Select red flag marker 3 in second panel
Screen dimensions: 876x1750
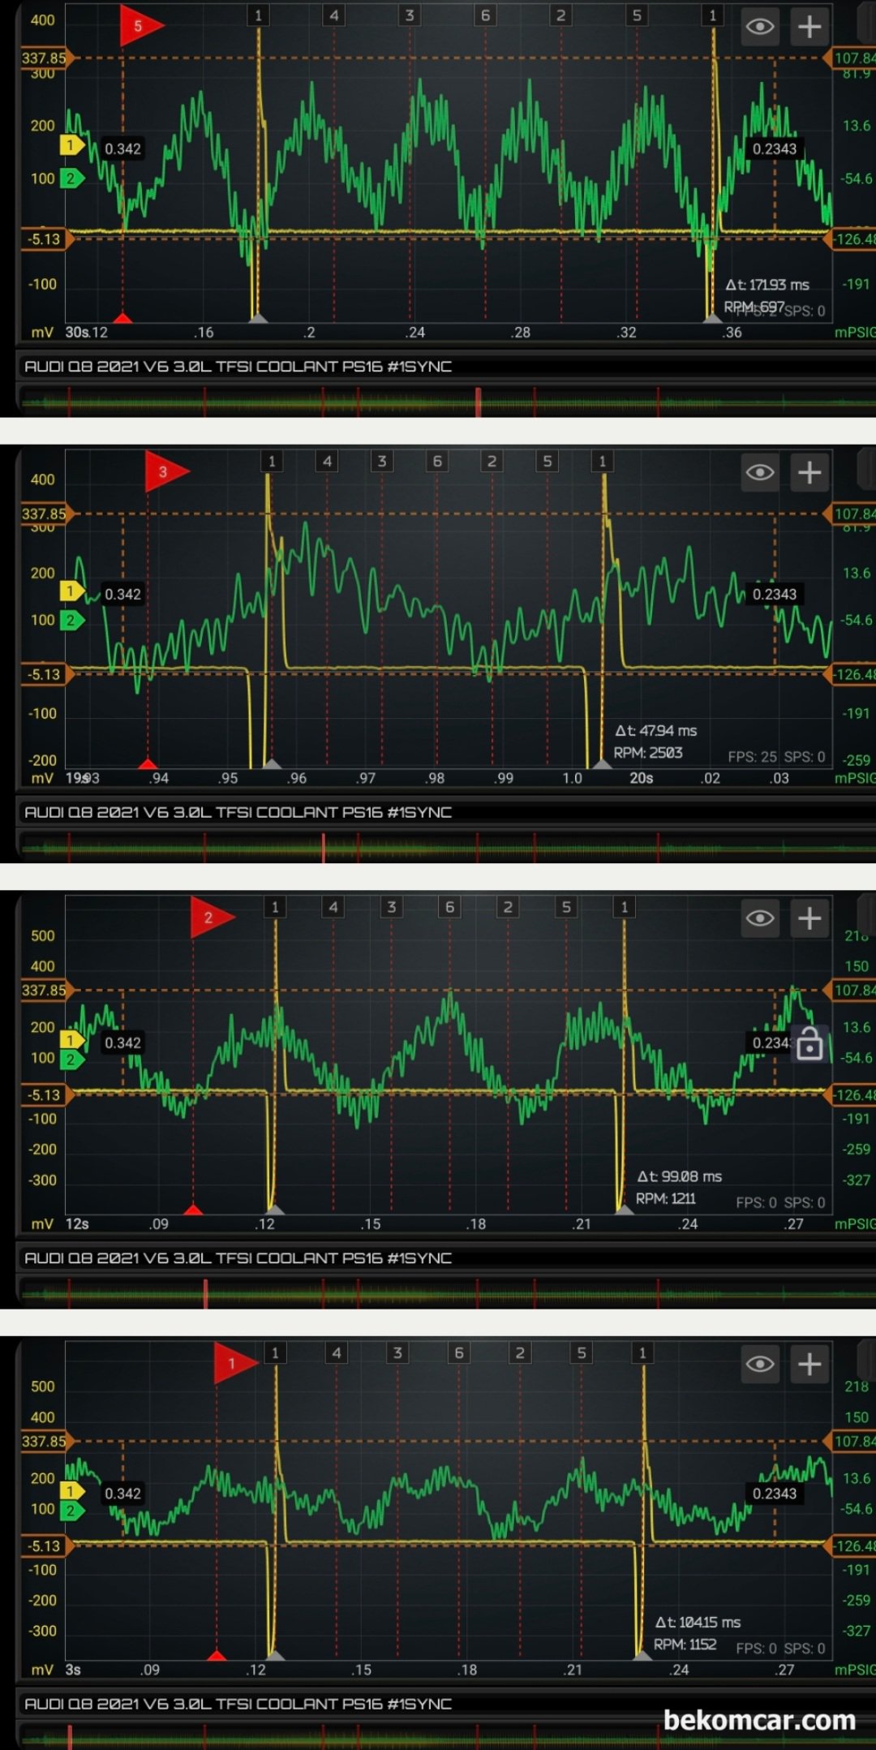pyautogui.click(x=166, y=471)
